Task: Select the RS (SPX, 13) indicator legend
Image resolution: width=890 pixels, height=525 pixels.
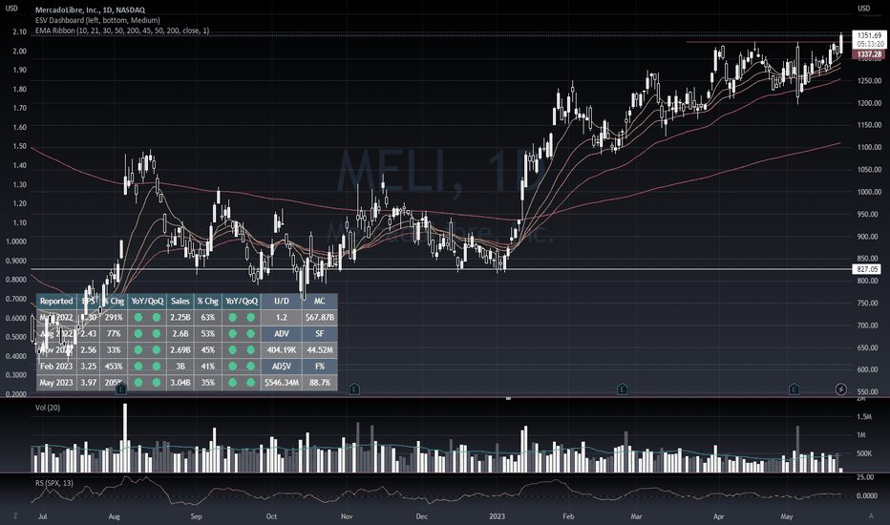Action: (53, 483)
